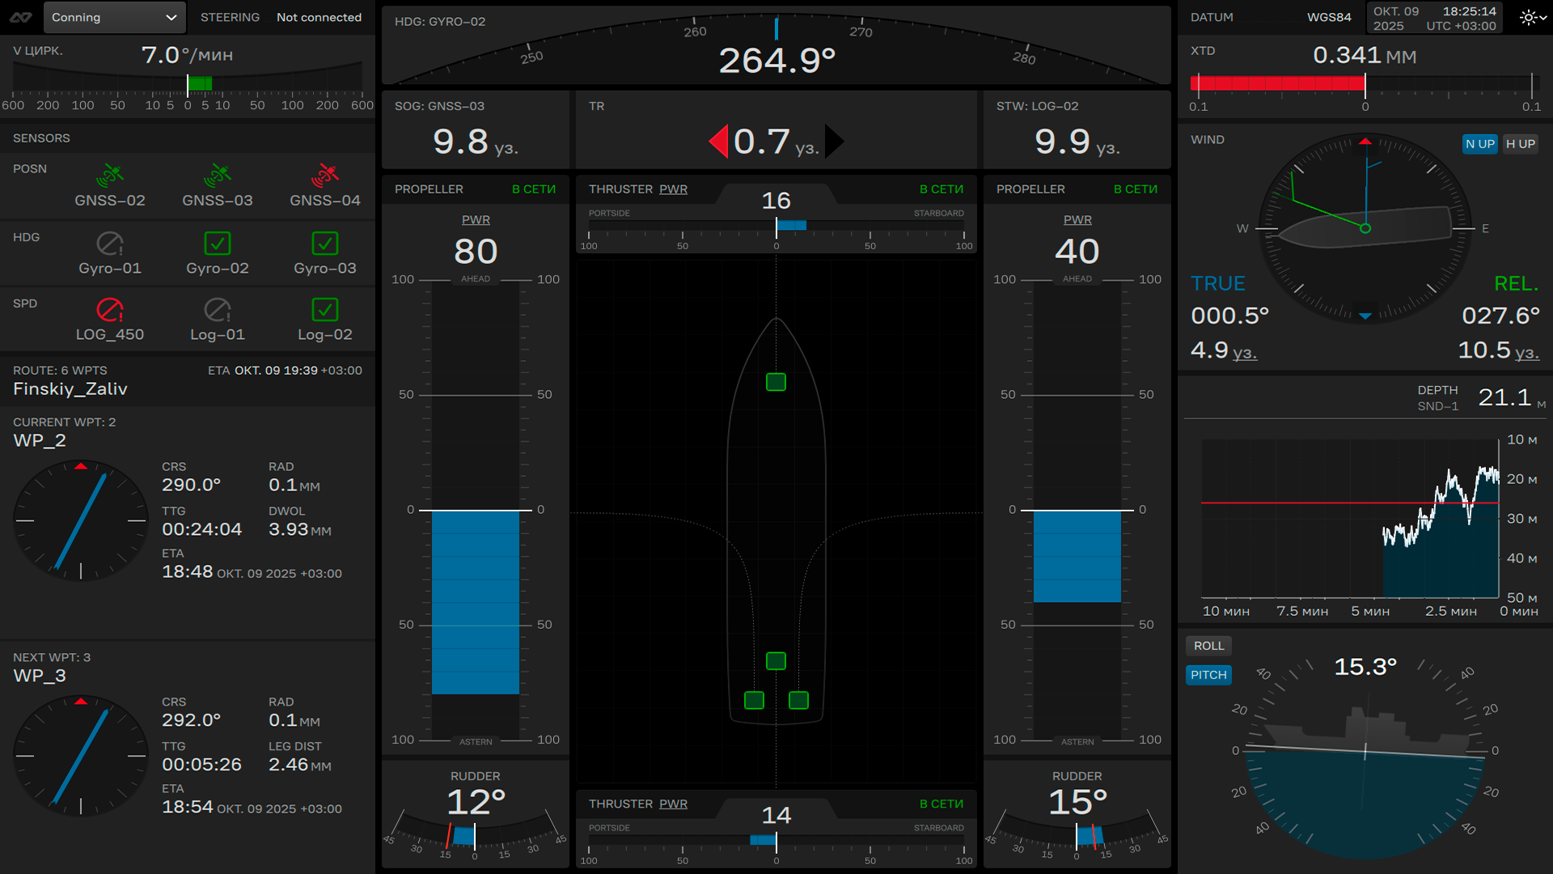Select the stern thruster green square on centerline
Viewport: 1553px width, 874px height.
[x=776, y=661]
